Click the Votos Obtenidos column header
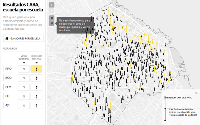Screen dimensions: 200x125 click(x=24, y=57)
